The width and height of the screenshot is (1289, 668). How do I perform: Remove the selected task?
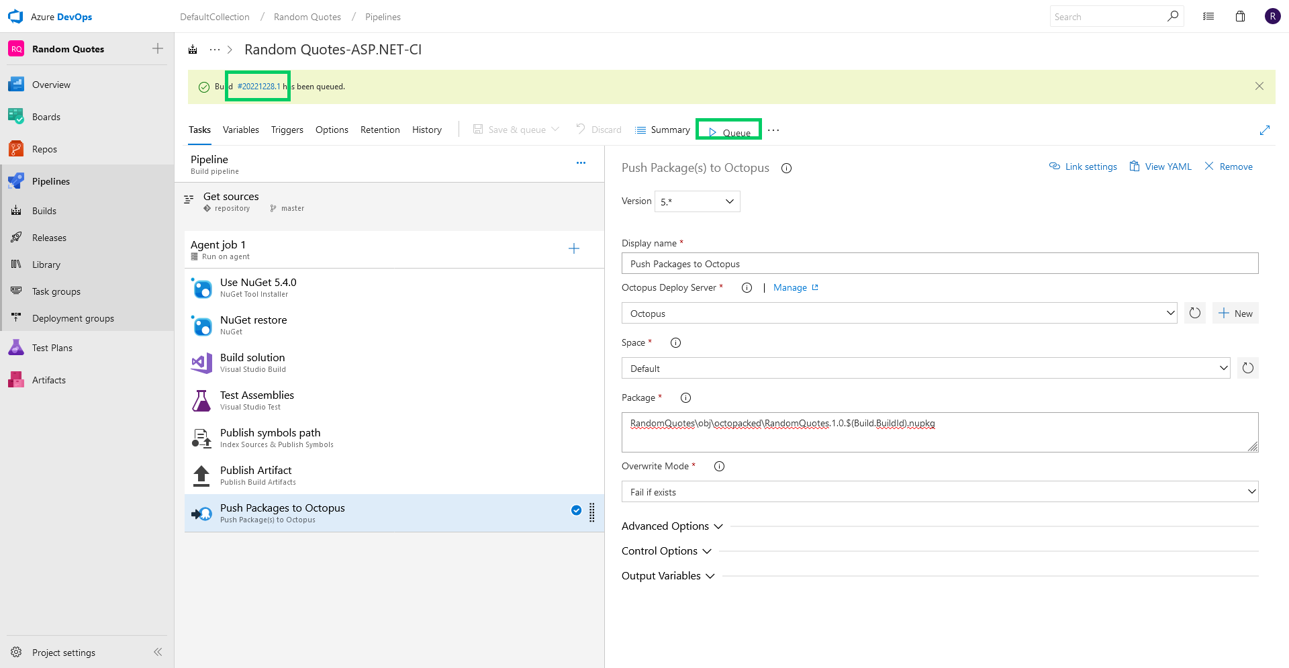pos(1229,166)
